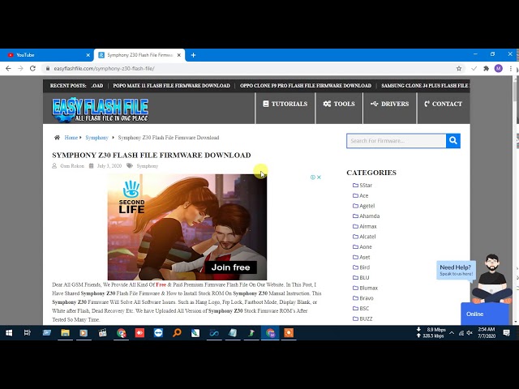The height and width of the screenshot is (389, 519).
Task: Click the checkmark extension icon in toolbar
Action: point(474,68)
